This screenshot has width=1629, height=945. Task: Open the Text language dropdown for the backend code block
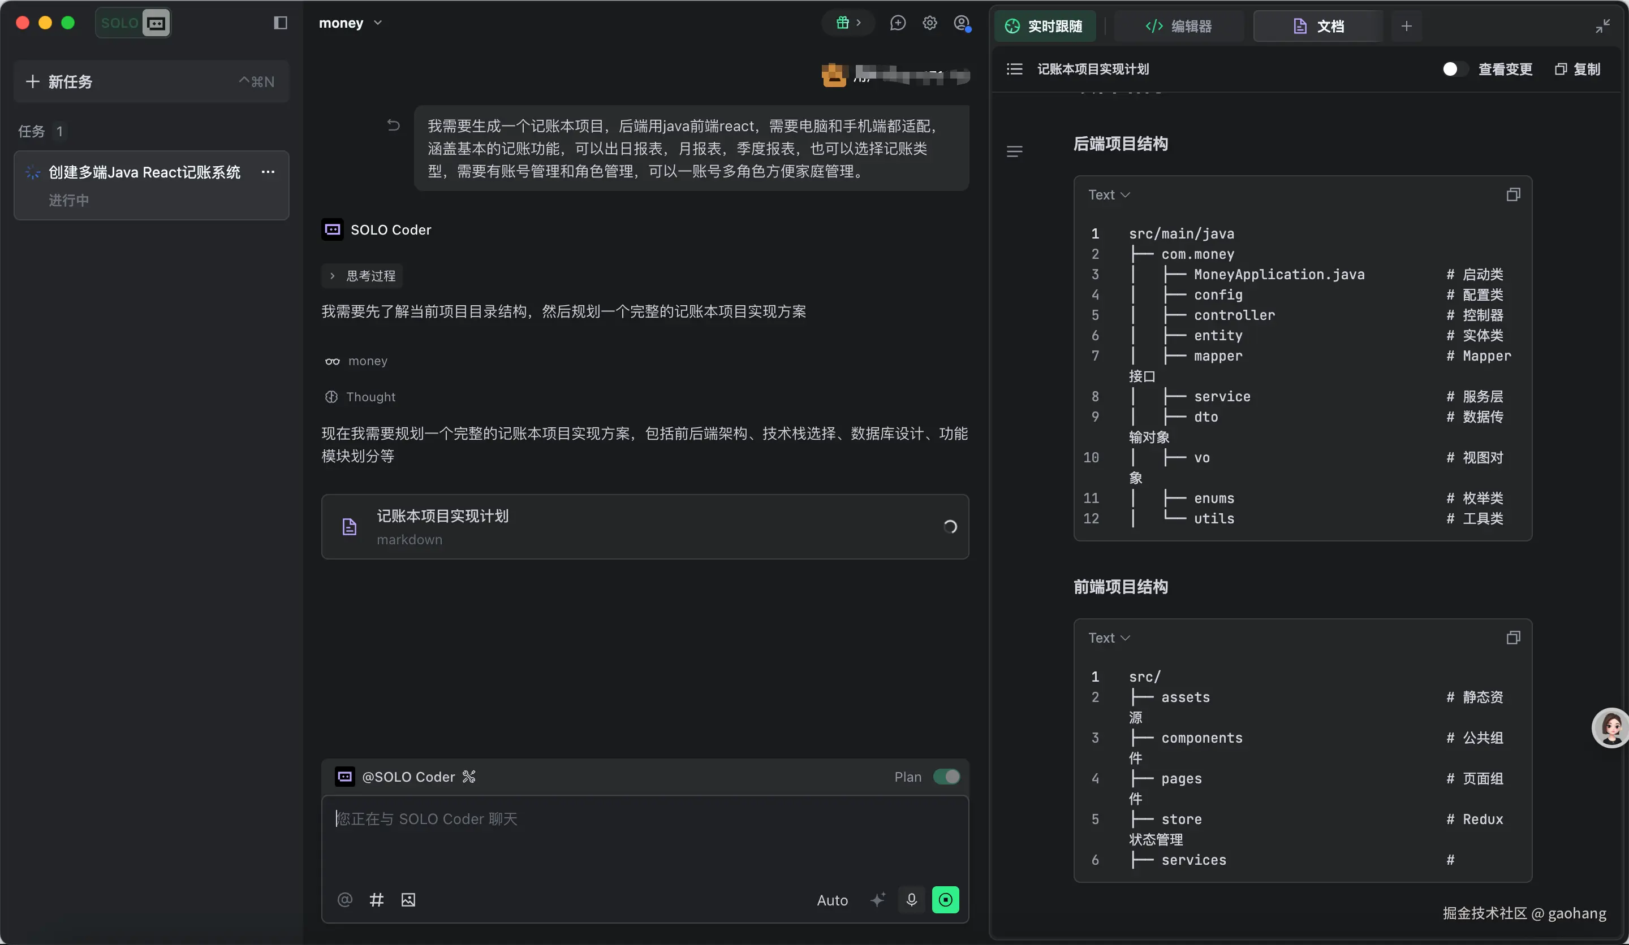coord(1109,194)
